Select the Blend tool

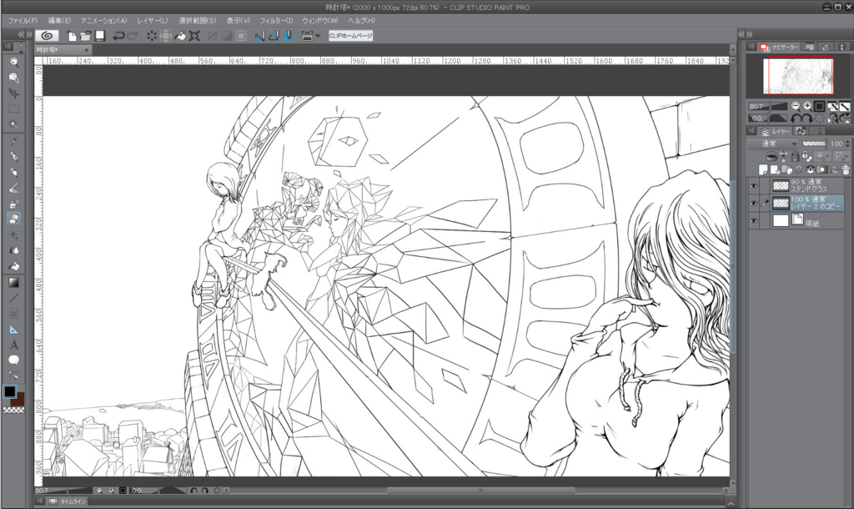[13, 250]
